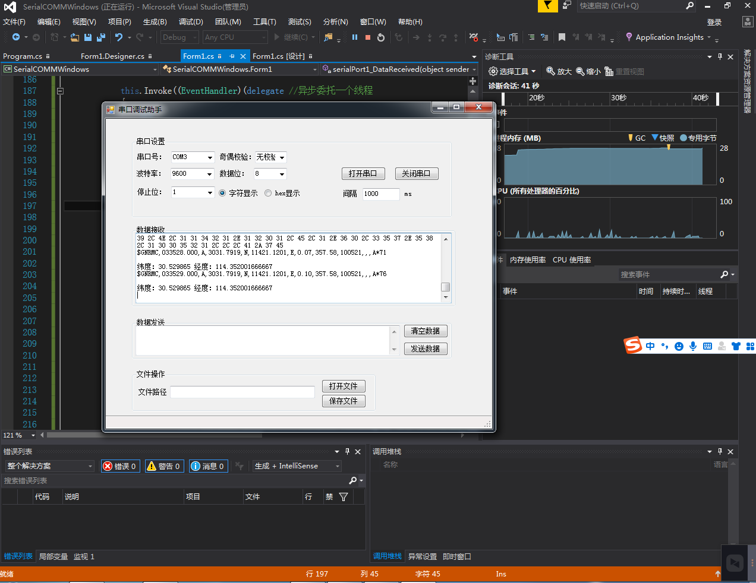Click the process attach icon in toolbar
The height and width of the screenshot is (583, 756).
coord(328,37)
